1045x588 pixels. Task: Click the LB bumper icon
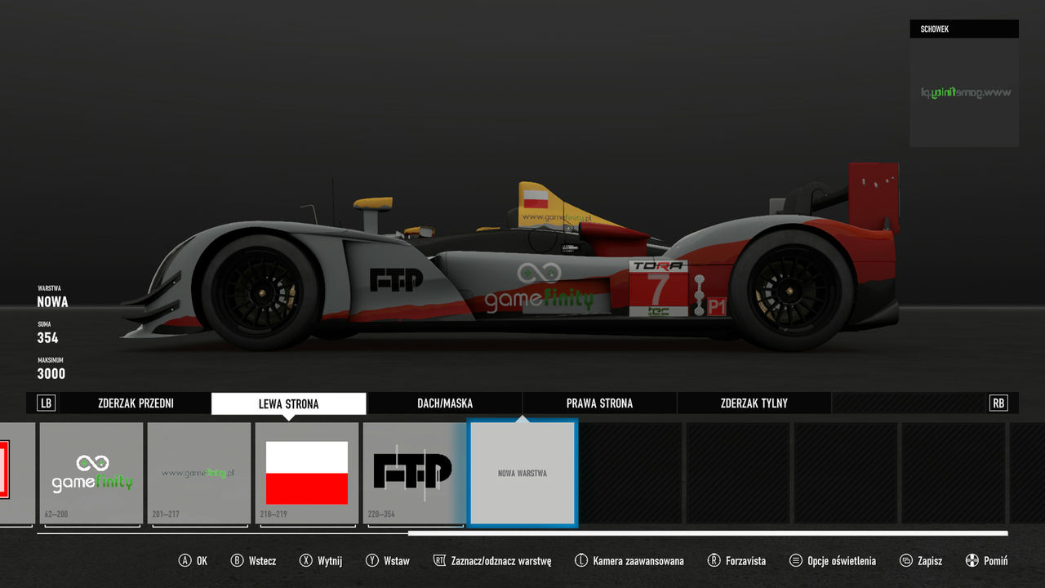pos(46,403)
